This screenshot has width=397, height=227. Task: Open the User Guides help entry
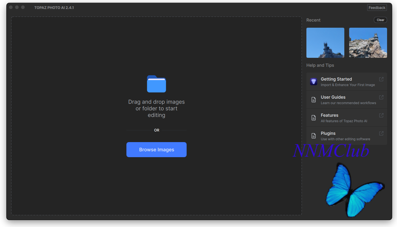pyautogui.click(x=347, y=100)
